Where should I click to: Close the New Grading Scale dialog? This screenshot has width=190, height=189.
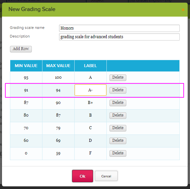point(183,10)
